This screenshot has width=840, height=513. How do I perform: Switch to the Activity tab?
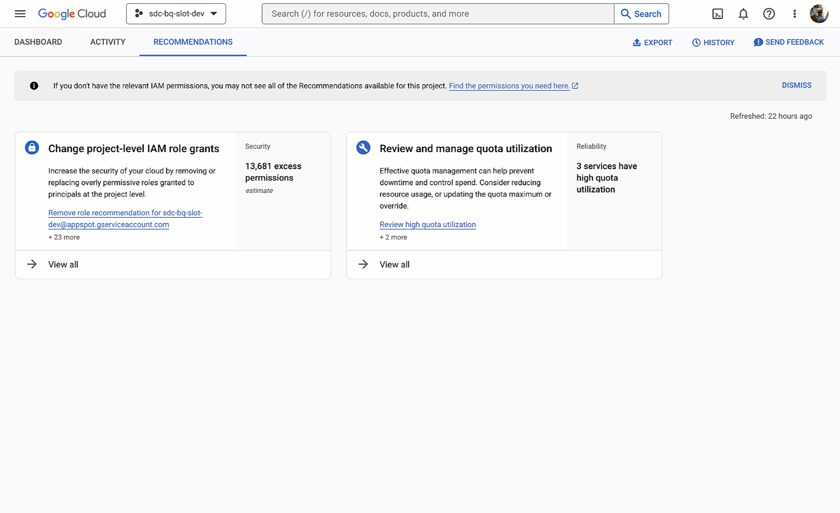pyautogui.click(x=108, y=42)
